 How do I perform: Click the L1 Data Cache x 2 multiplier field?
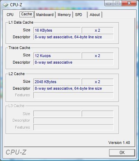(97, 30)
